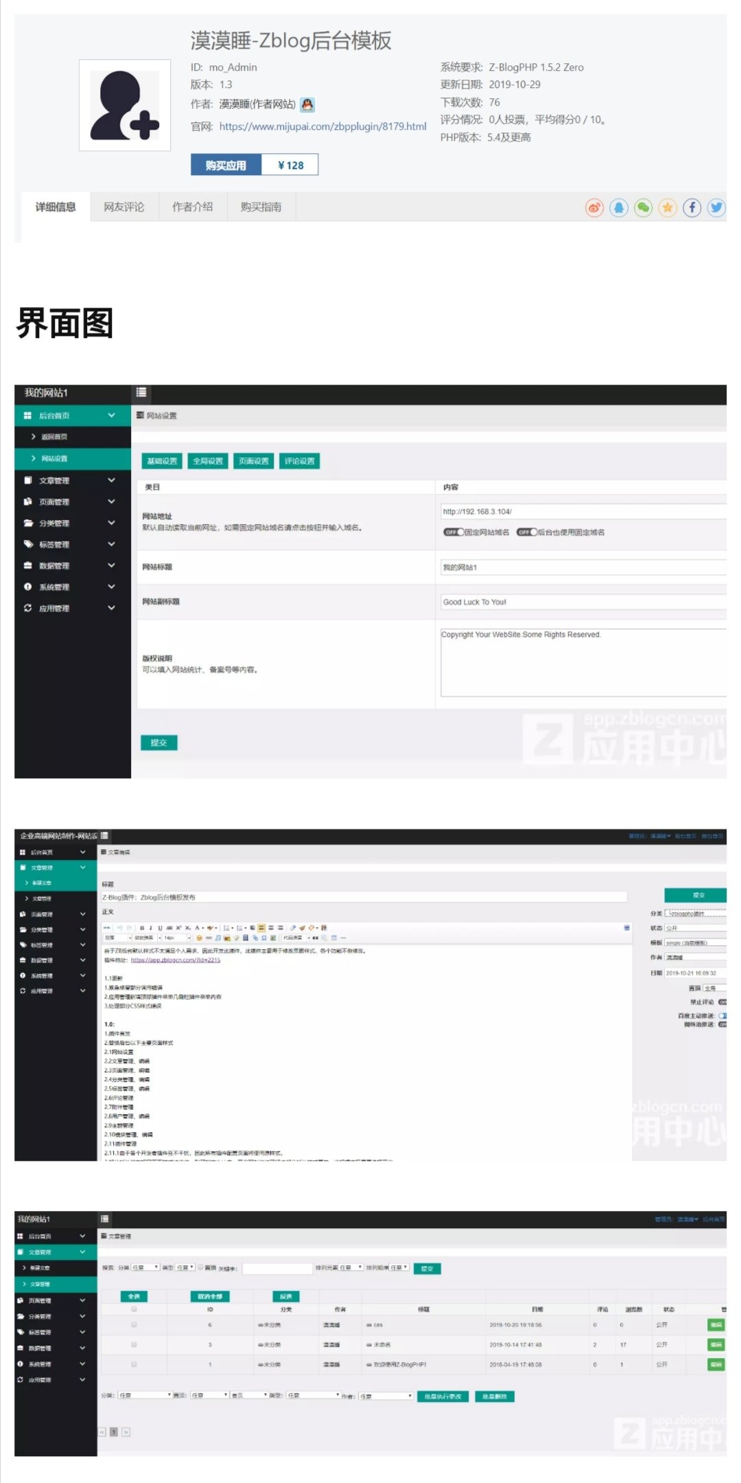This screenshot has height=1483, width=741.
Task: Share the app on WeChat
Action: coord(643,207)
